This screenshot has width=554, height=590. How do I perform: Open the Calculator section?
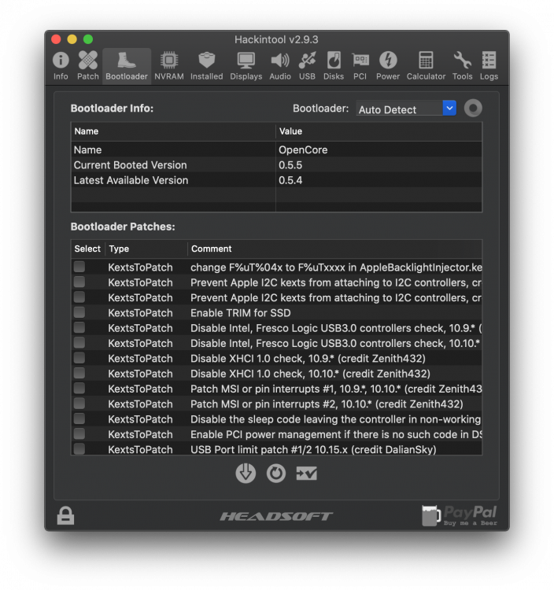pyautogui.click(x=426, y=66)
